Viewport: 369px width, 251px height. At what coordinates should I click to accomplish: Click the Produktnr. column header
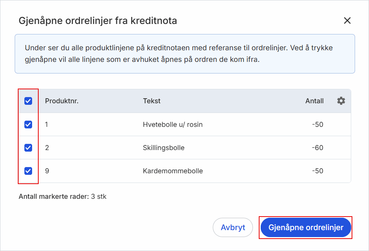click(62, 101)
